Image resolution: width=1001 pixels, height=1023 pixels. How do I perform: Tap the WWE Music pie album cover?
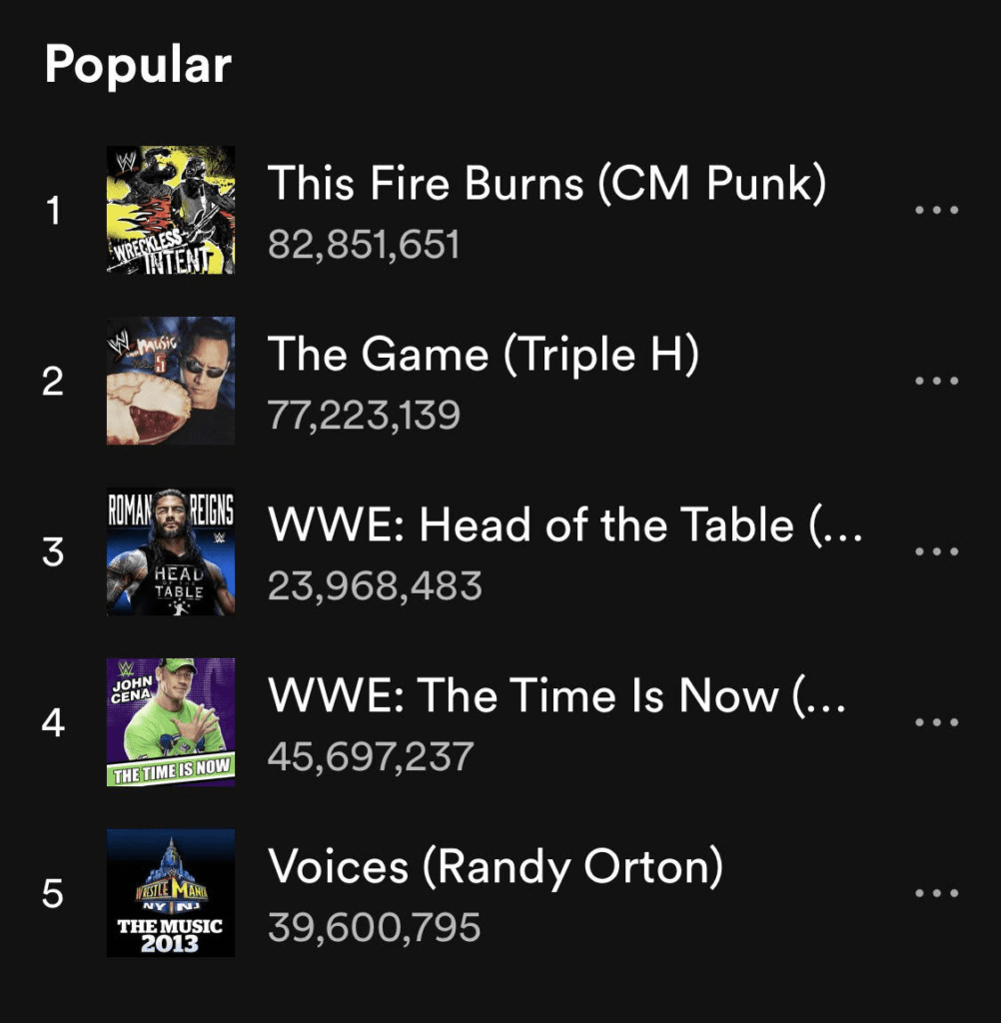point(171,381)
